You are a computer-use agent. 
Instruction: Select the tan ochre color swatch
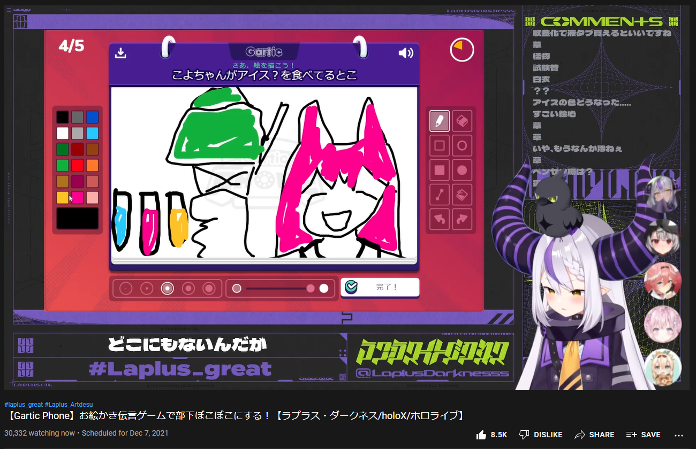[x=63, y=181]
